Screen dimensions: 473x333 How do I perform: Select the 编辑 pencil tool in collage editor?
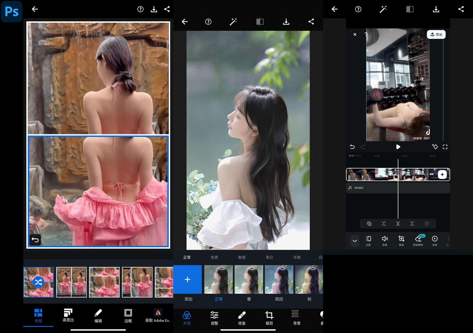98,316
